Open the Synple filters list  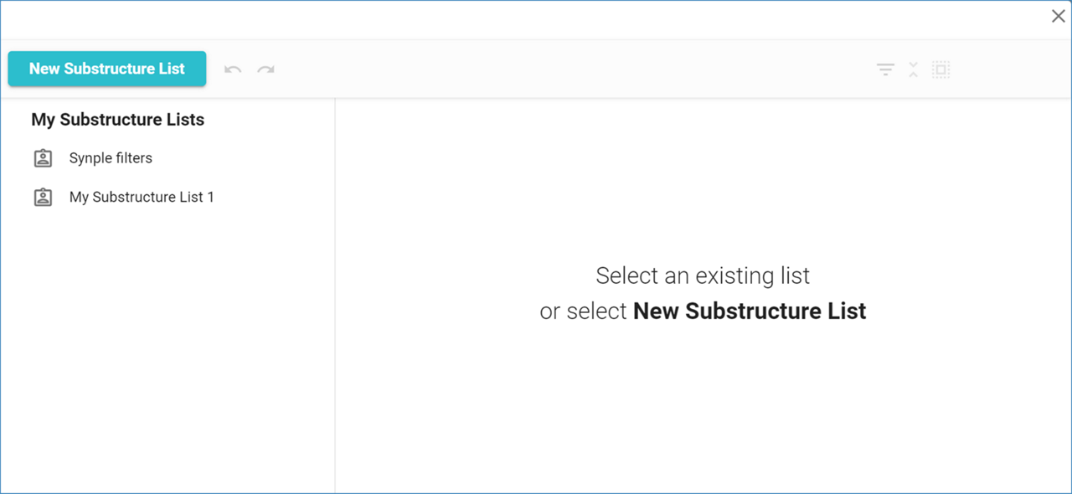pos(111,158)
